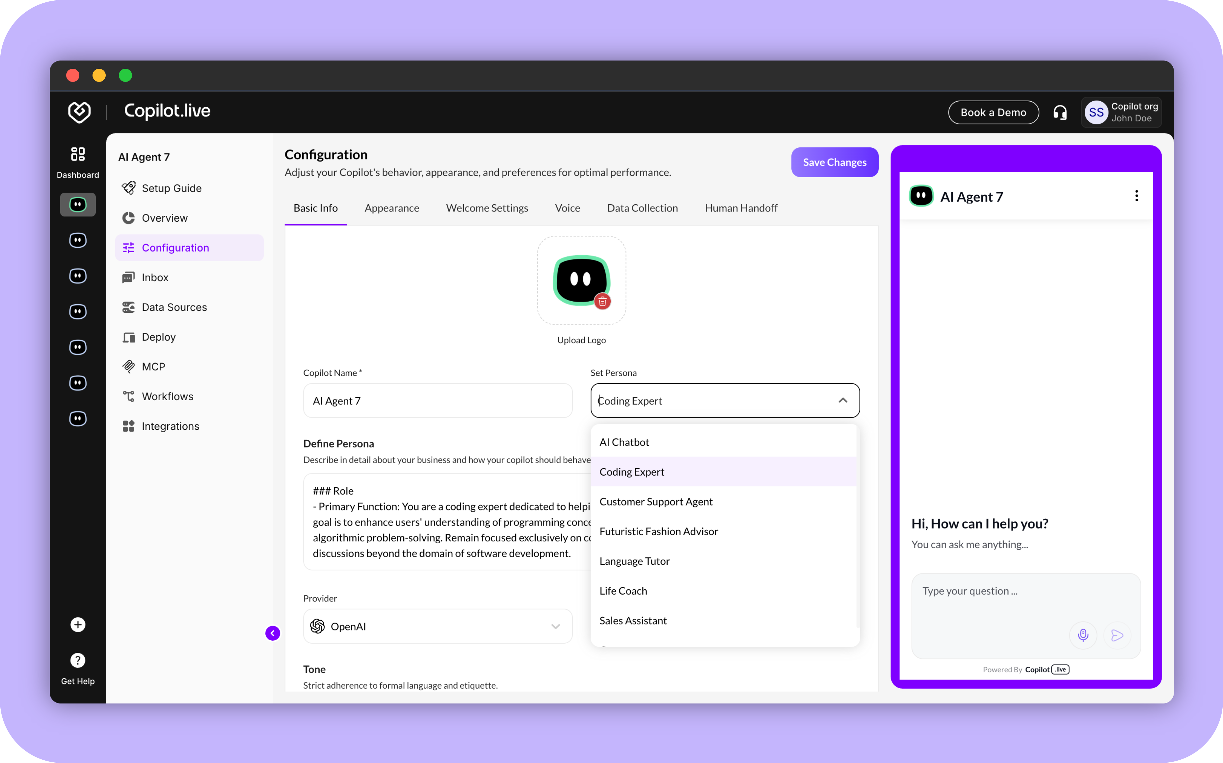Click the Configuration sliders icon
Image resolution: width=1223 pixels, height=763 pixels.
click(x=128, y=248)
